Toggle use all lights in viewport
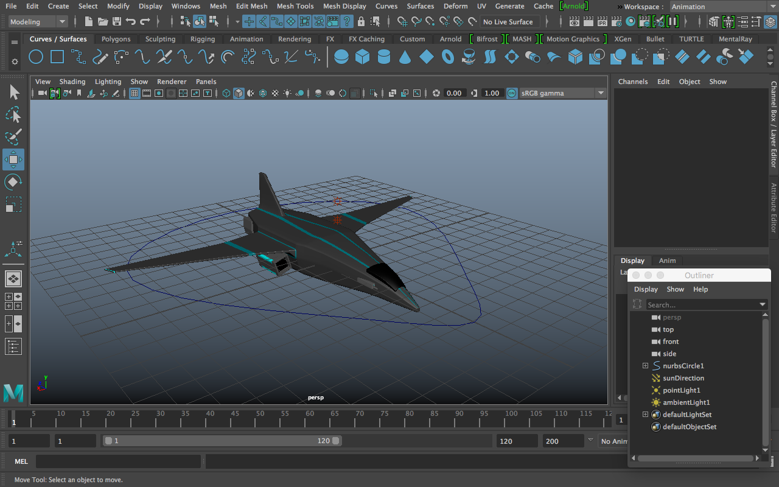 [x=287, y=93]
